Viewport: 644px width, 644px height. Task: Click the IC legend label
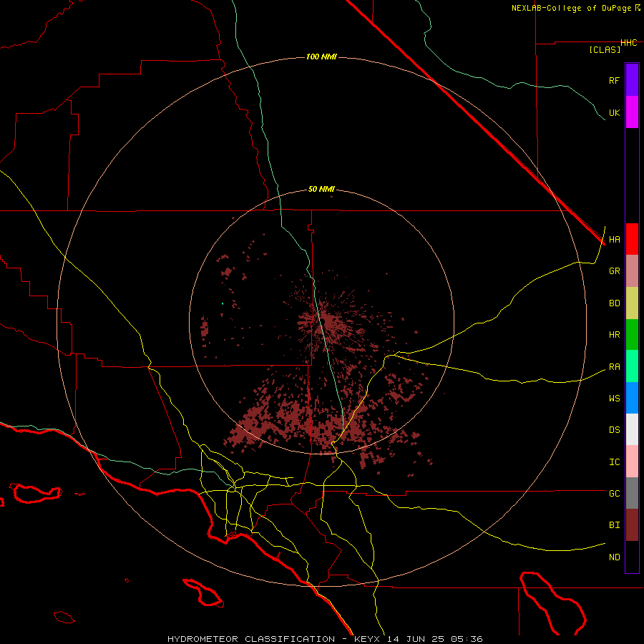[614, 462]
